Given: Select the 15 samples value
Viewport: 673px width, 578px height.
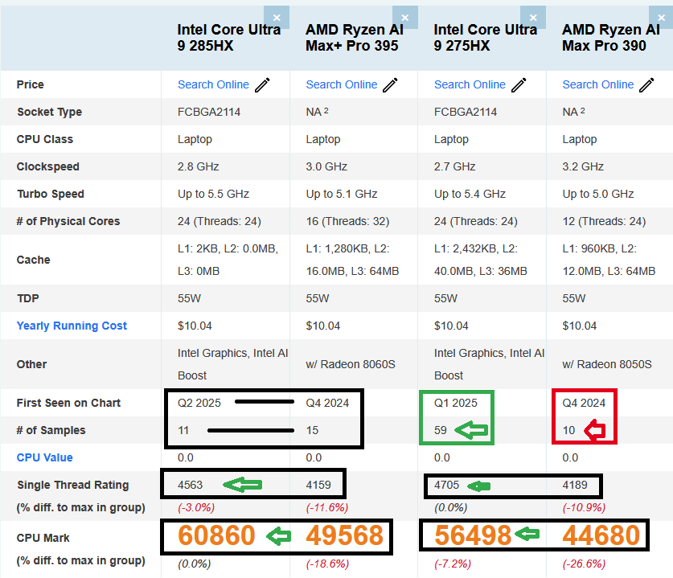Looking at the screenshot, I should tap(312, 430).
